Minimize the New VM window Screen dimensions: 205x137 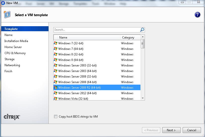pyautogui.click(x=182, y=2)
